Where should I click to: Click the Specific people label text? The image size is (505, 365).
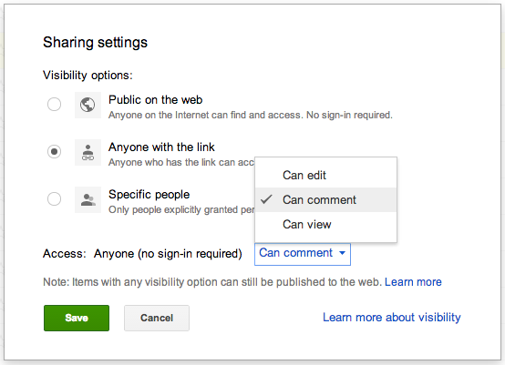(149, 195)
